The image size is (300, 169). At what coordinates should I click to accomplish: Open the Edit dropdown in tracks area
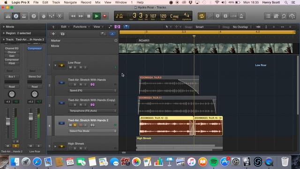65,27
